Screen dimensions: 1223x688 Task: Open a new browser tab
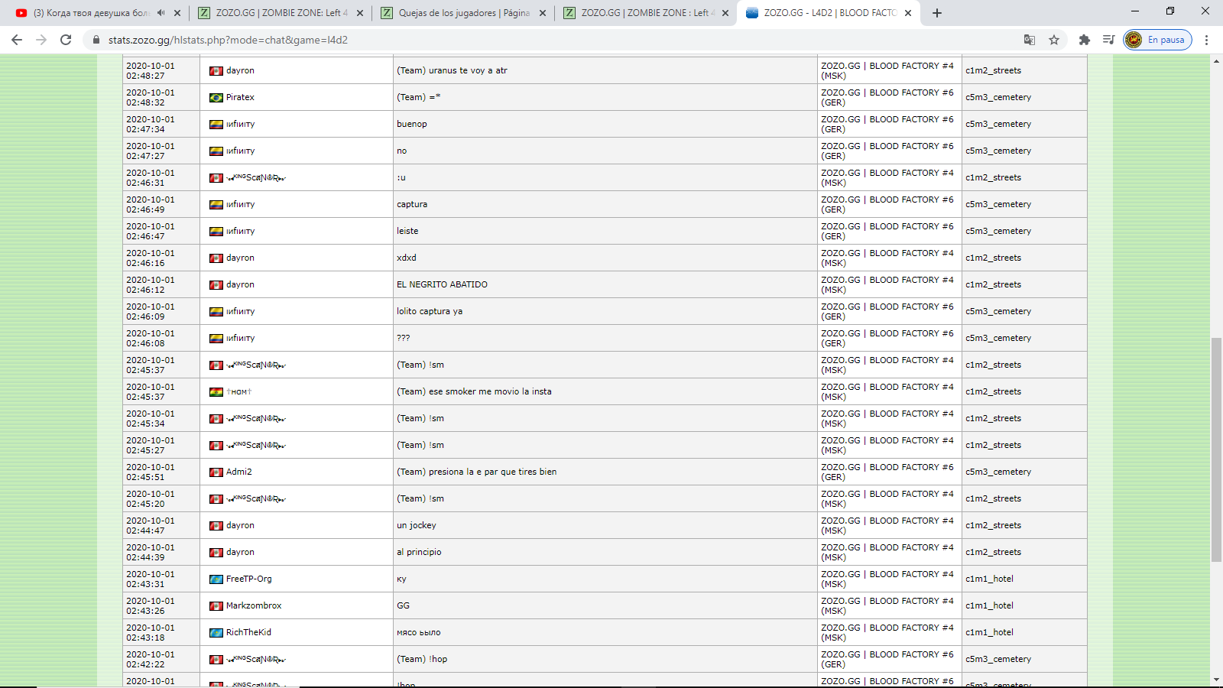[x=937, y=13]
